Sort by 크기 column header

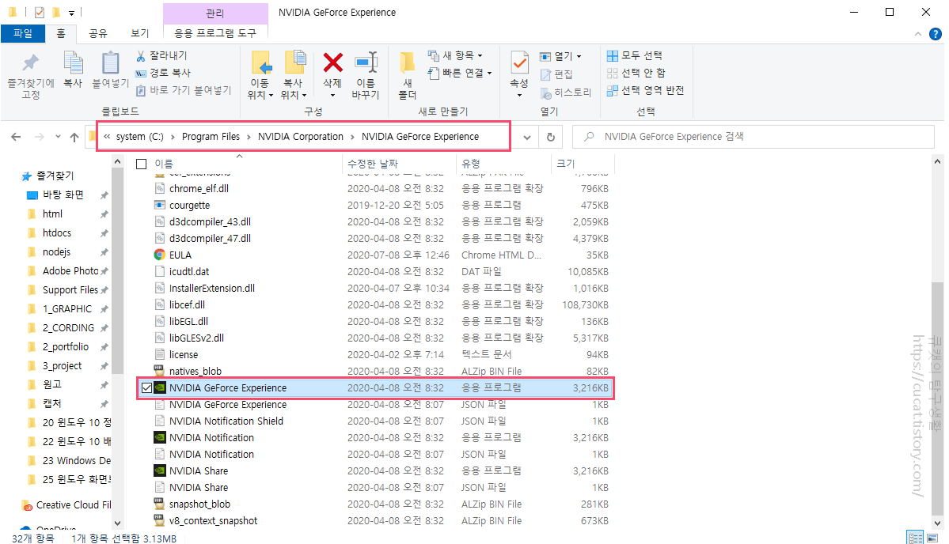pos(583,164)
